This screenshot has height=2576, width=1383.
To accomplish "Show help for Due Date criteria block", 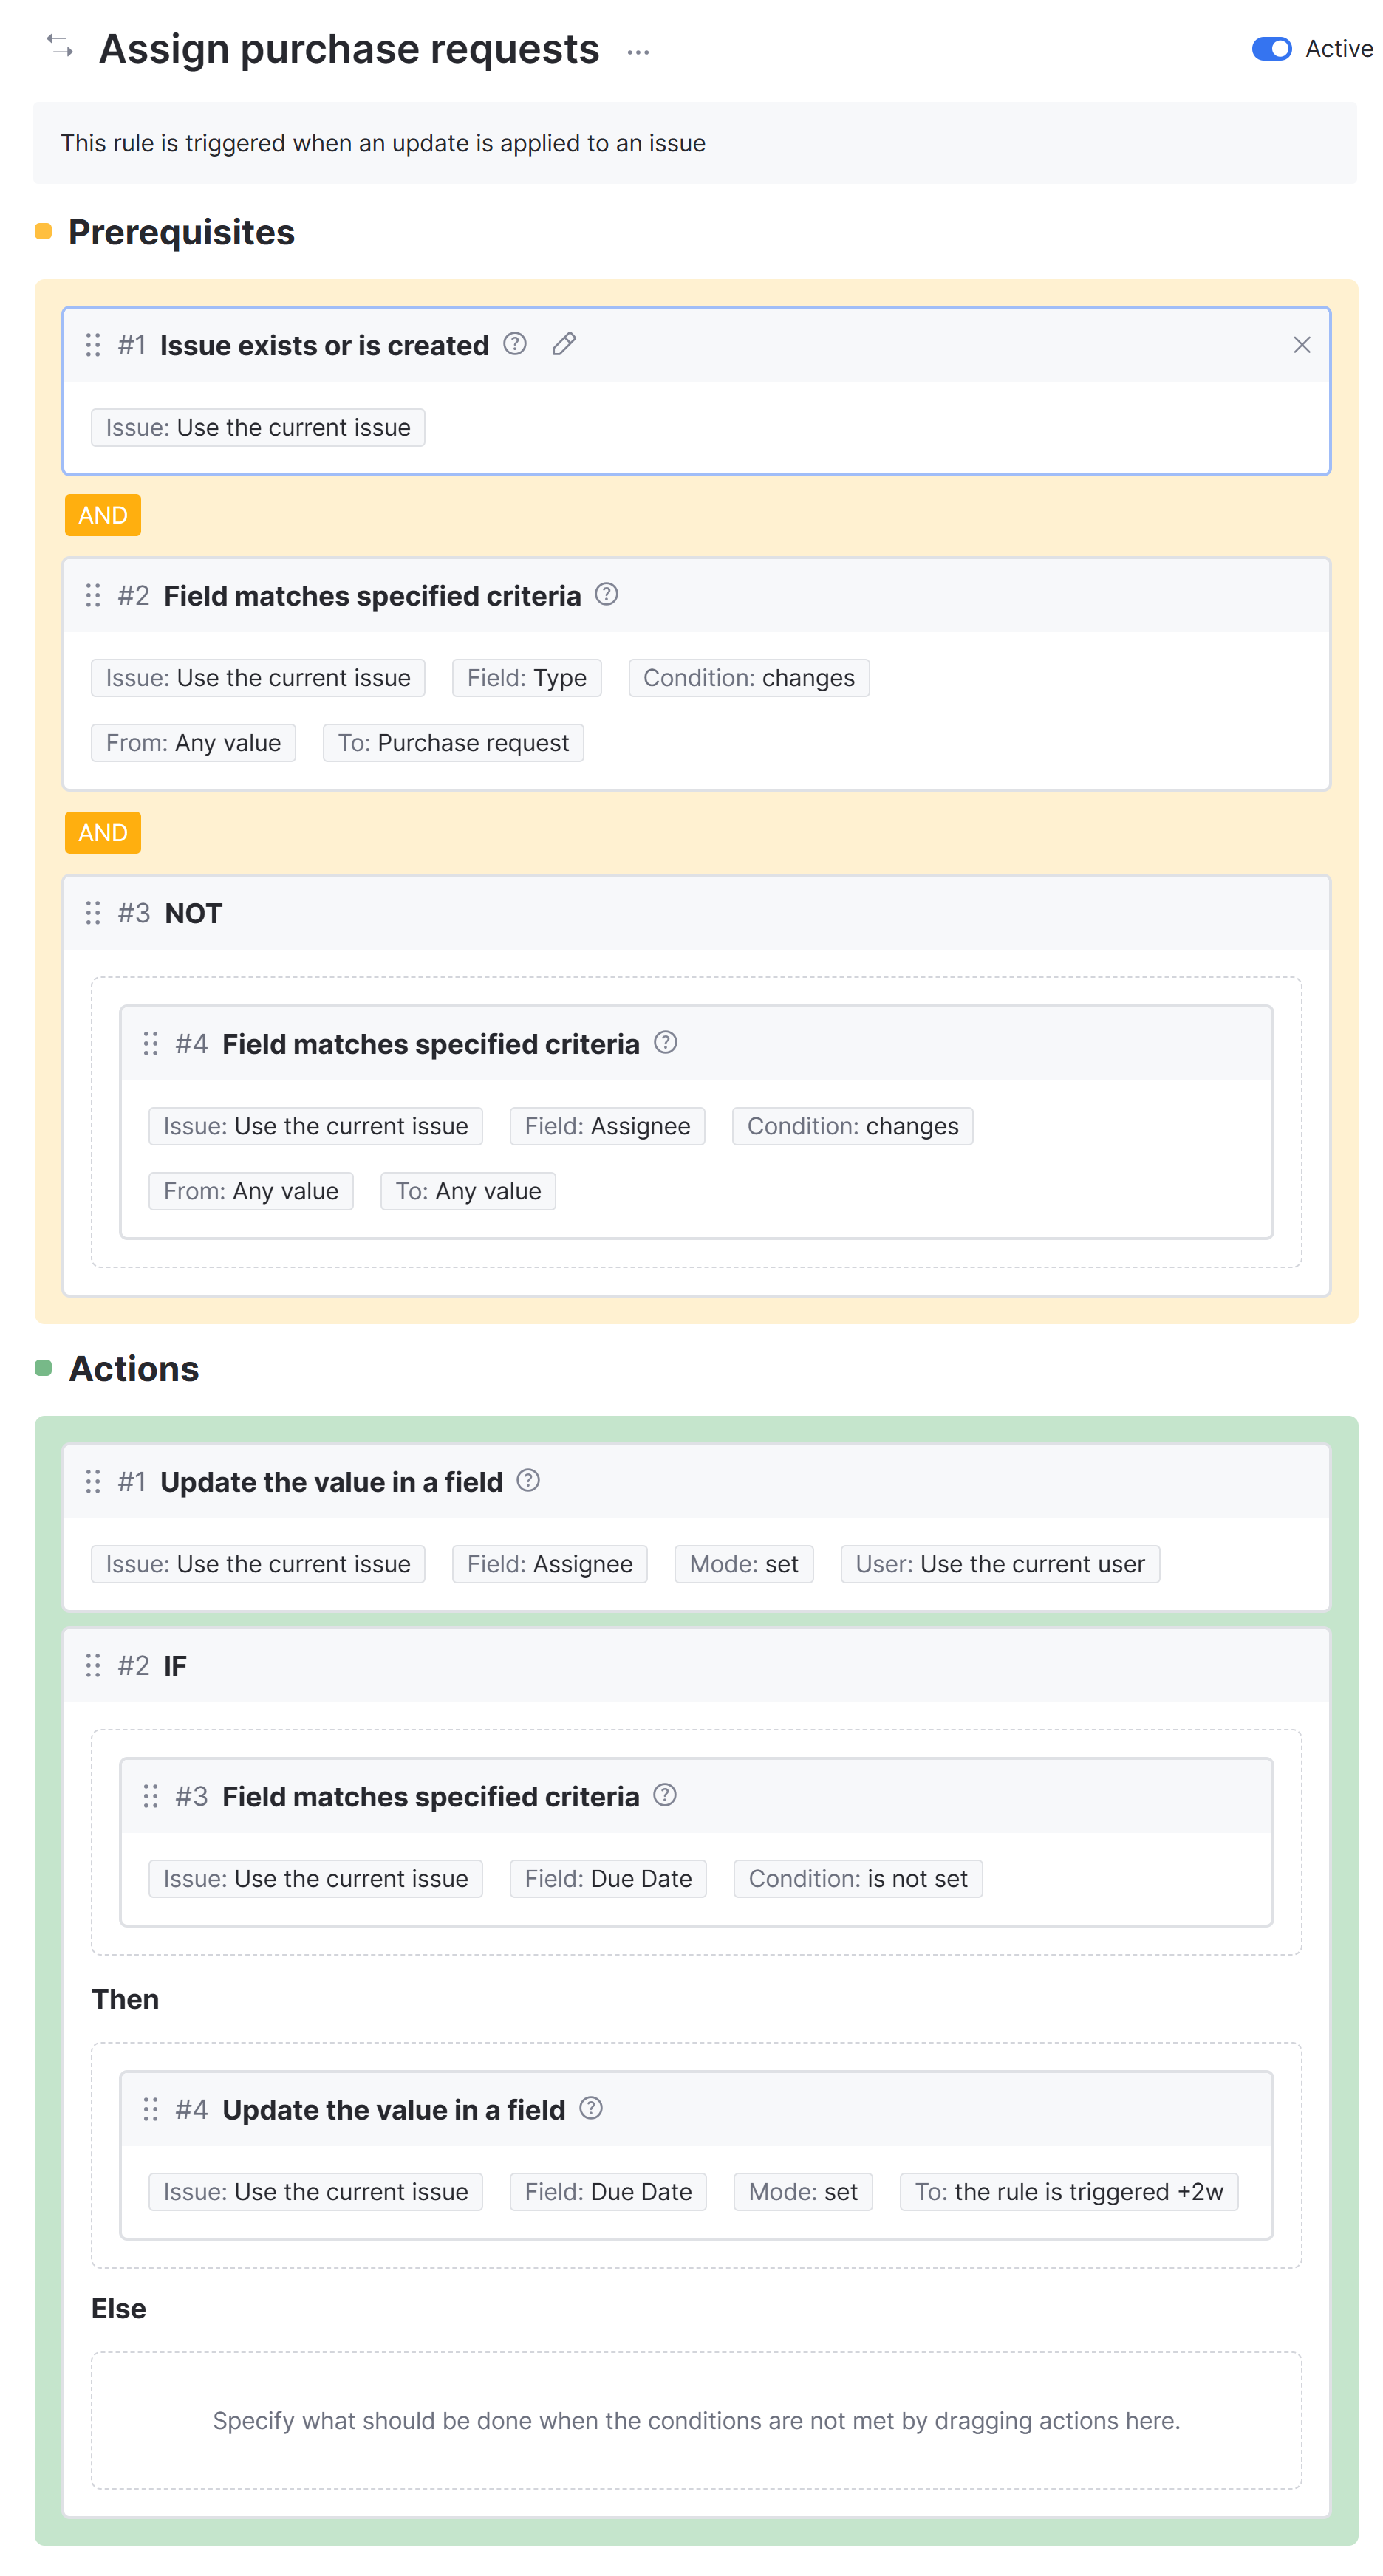I will pyautogui.click(x=665, y=1796).
